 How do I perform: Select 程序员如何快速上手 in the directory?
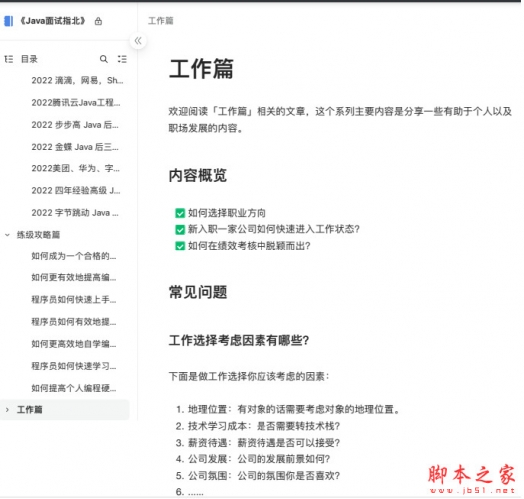pyautogui.click(x=74, y=300)
